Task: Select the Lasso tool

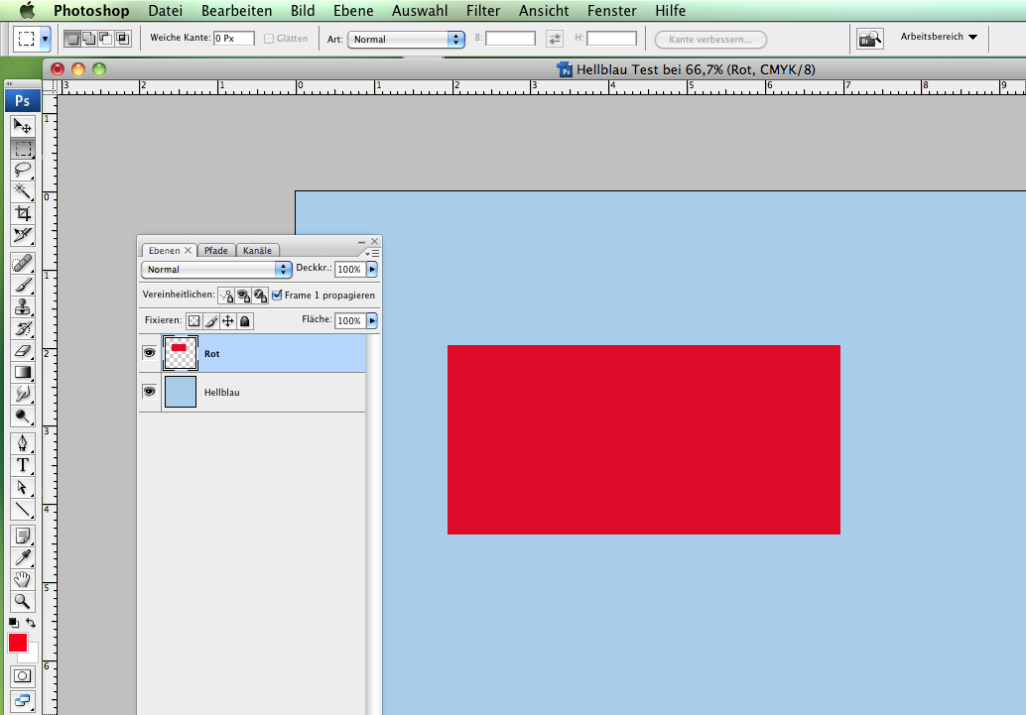Action: coord(22,170)
